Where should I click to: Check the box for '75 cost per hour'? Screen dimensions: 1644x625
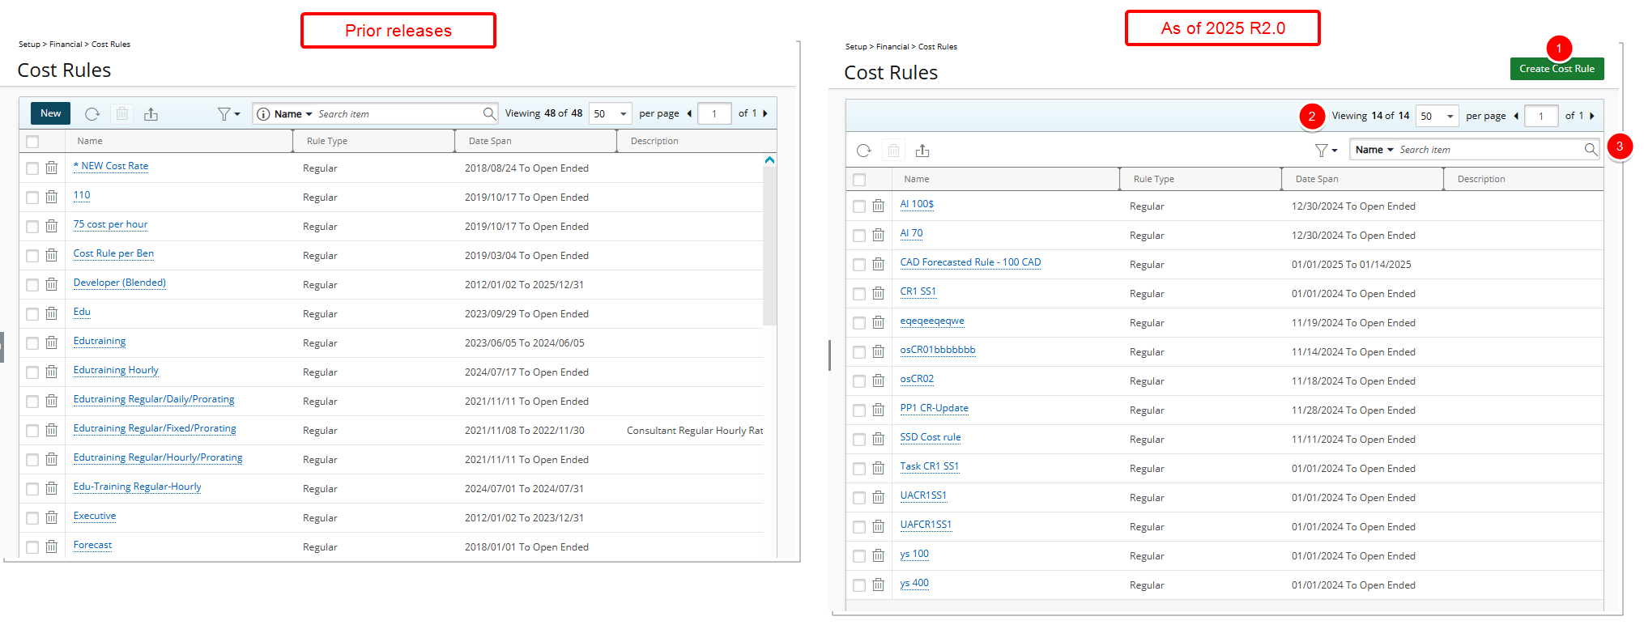tap(32, 227)
